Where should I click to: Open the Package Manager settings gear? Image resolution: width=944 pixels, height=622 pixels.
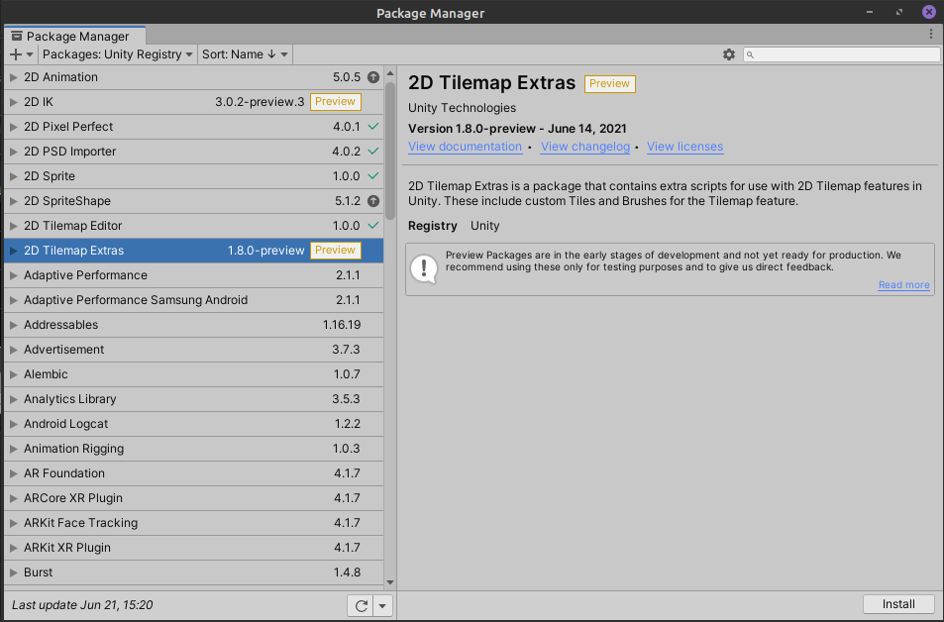coord(728,54)
